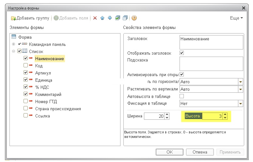Click the Отмена button

click(200, 152)
